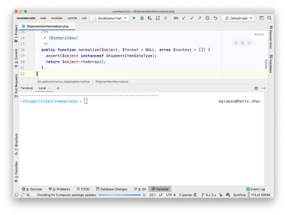Collapse normalize function at line 18
This screenshot has height=215, width=287.
pos(35,50)
